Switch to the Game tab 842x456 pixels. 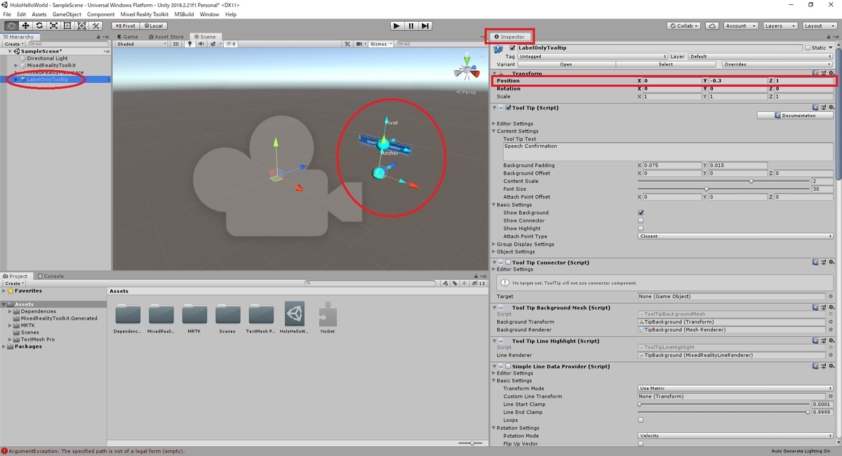[128, 36]
